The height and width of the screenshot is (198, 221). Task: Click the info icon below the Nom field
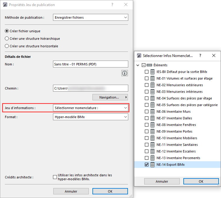(x=125, y=73)
